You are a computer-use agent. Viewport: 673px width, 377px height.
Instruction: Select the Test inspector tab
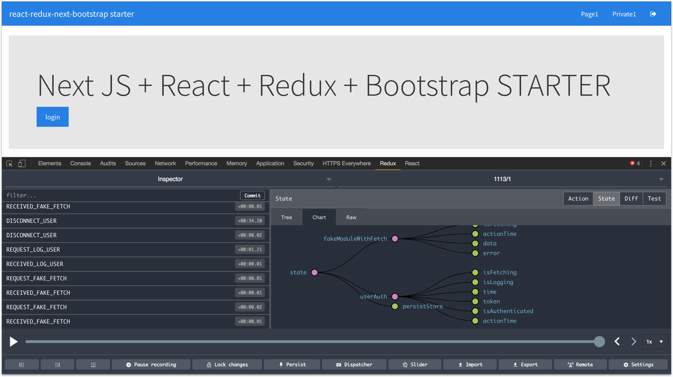click(654, 199)
